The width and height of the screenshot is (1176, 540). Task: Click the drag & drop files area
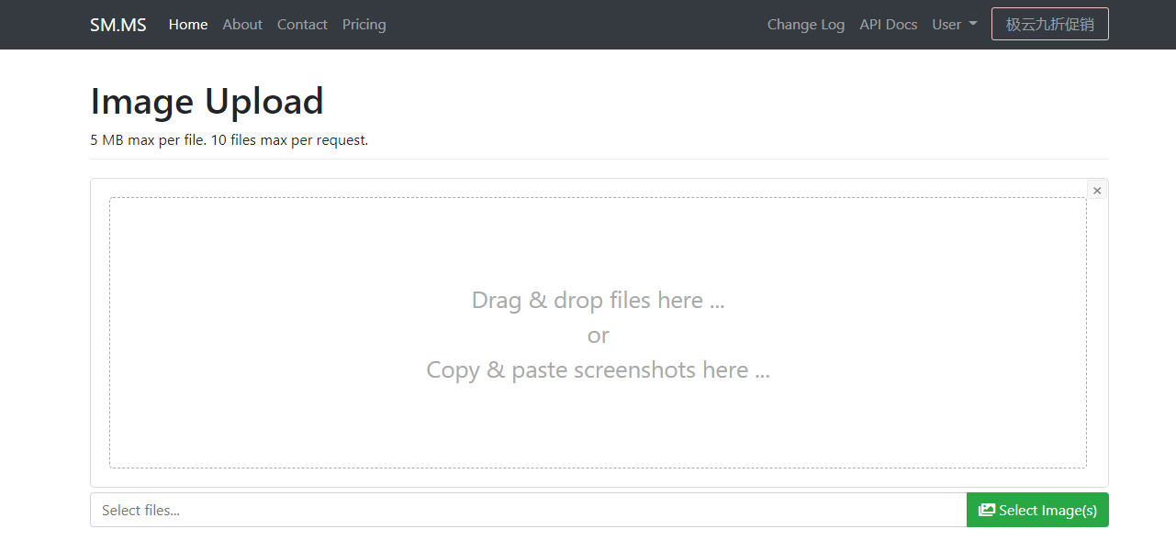598,333
